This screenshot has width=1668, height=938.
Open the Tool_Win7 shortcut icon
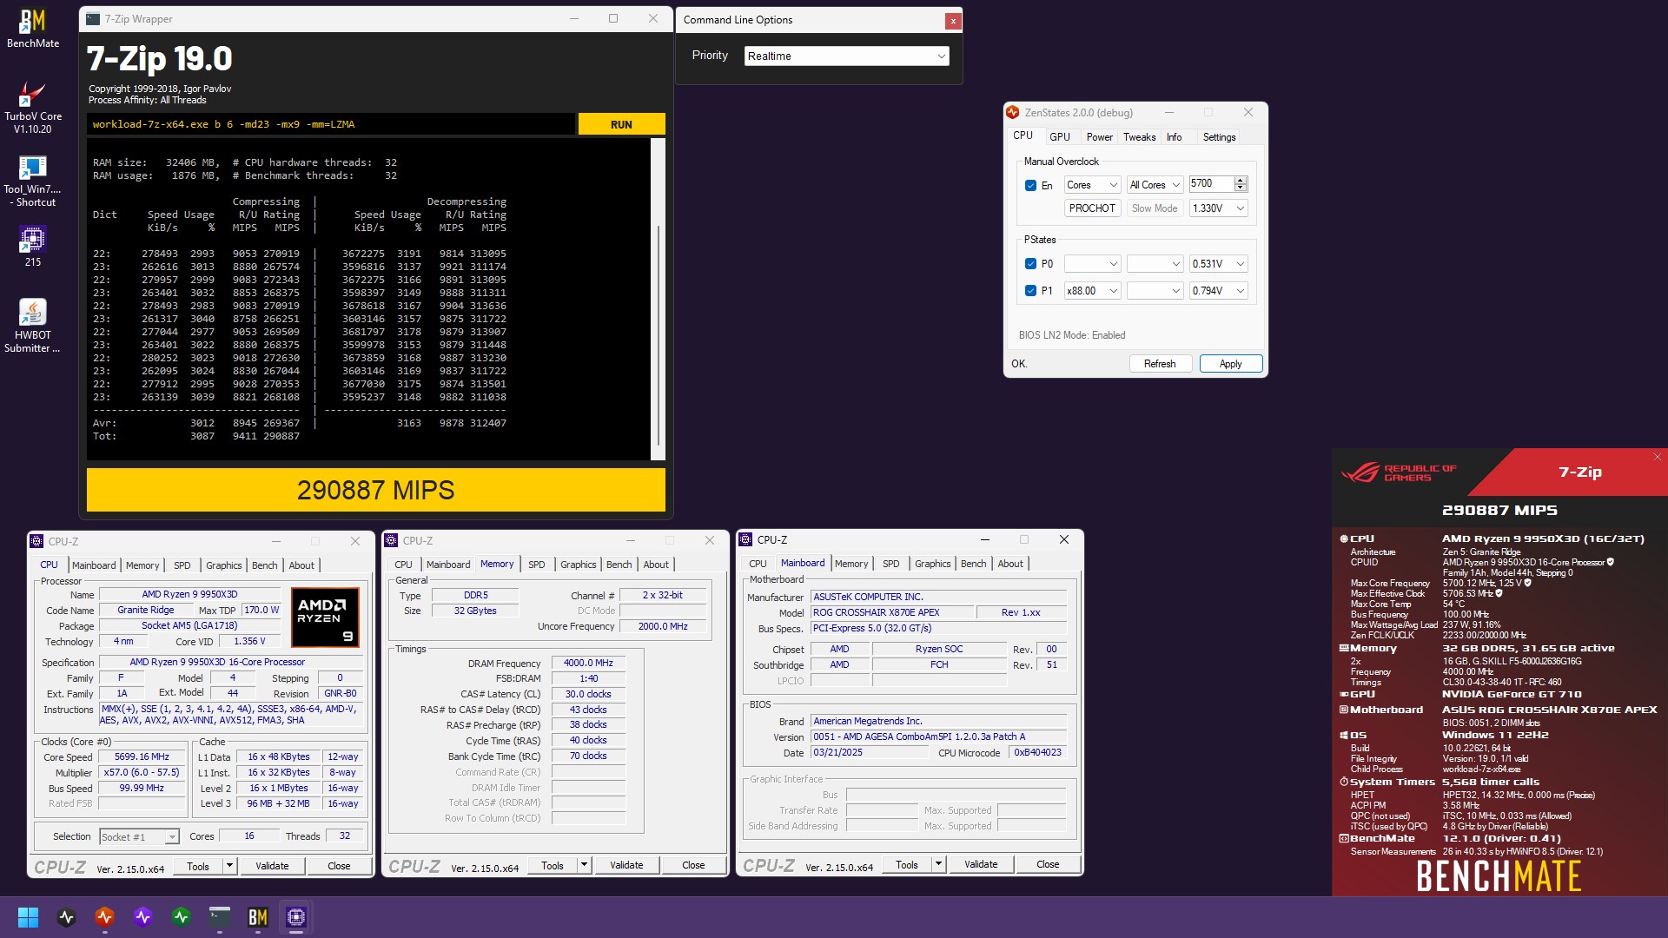[33, 181]
